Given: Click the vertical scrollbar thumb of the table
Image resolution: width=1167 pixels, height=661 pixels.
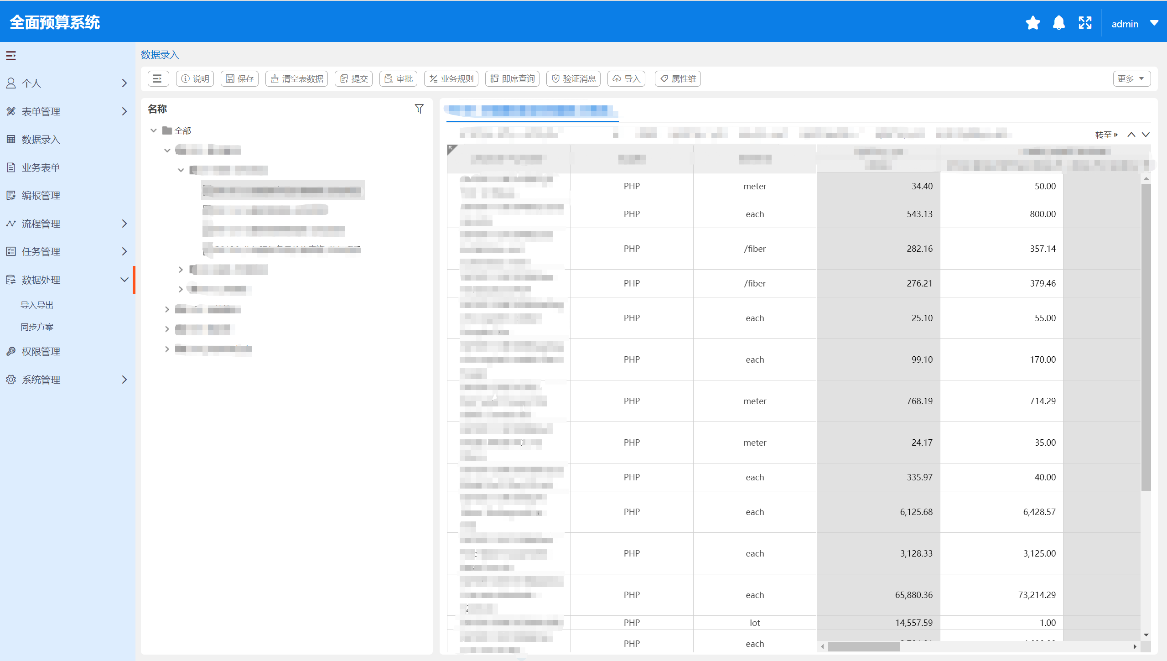Looking at the screenshot, I should coord(1146,337).
